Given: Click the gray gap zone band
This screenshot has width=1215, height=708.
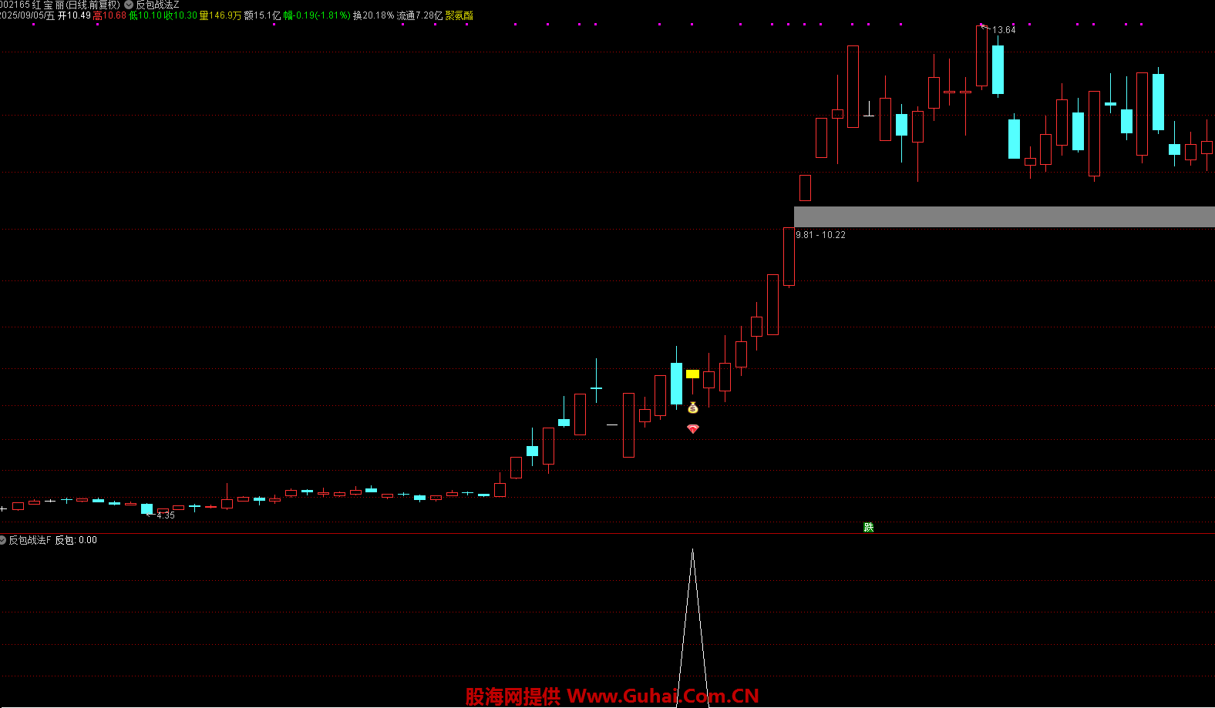Looking at the screenshot, I should (1005, 216).
